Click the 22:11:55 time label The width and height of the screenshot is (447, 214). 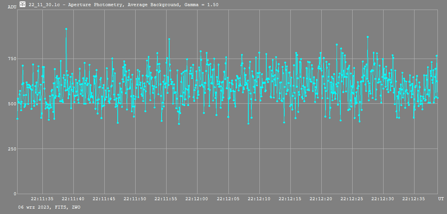tap(166, 199)
